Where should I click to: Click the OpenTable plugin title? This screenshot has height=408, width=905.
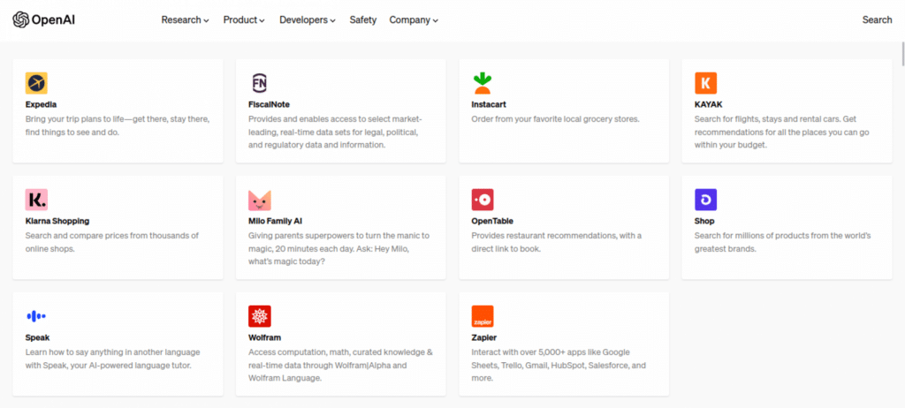point(492,221)
